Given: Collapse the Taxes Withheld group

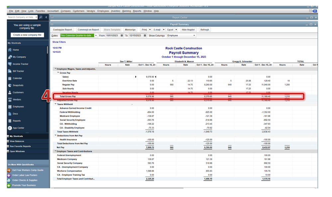Looking at the screenshot, I should [55, 104].
